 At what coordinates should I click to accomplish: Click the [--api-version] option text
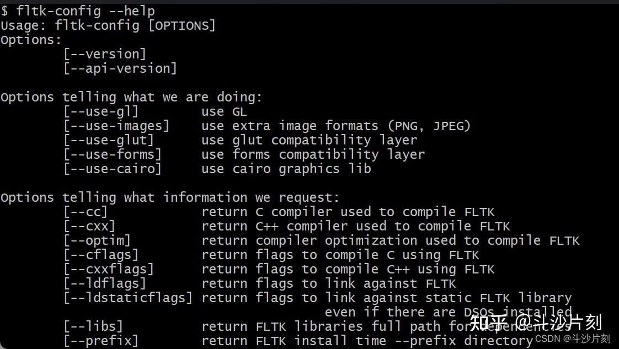(x=120, y=68)
